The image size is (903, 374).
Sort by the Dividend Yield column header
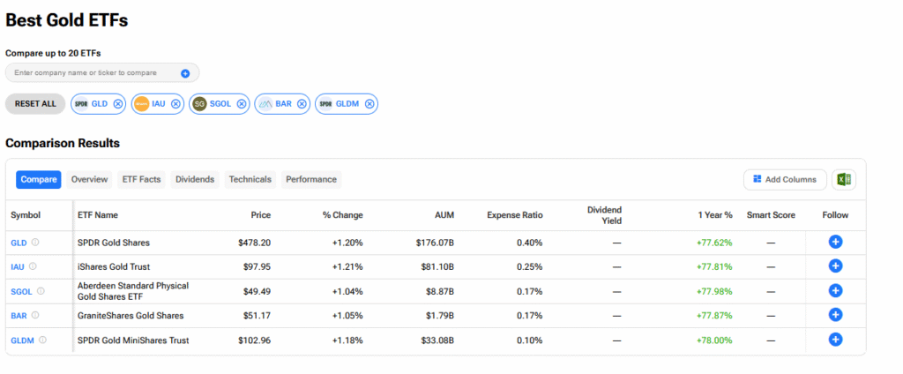click(604, 215)
